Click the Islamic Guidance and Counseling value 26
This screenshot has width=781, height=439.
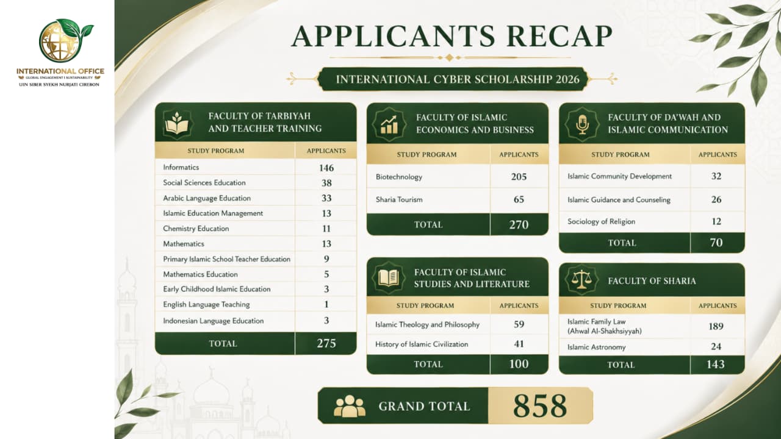[716, 199]
